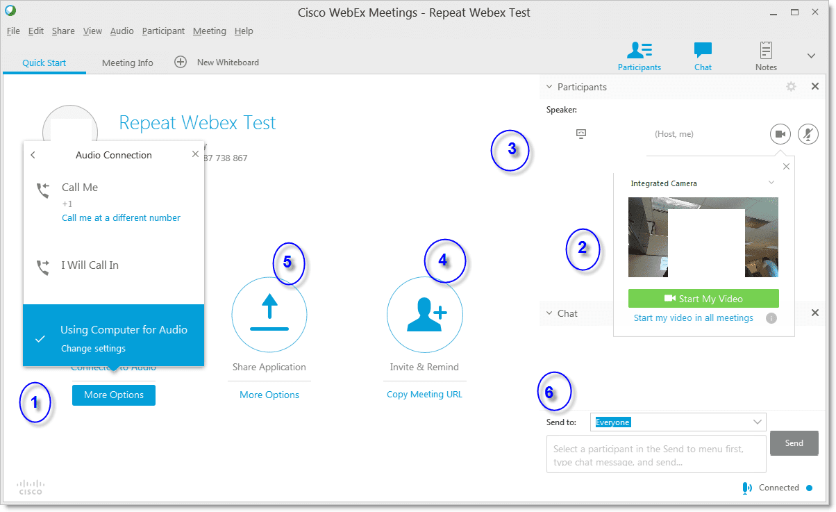Open the Audio menu
The height and width of the screenshot is (512, 836).
tap(122, 31)
